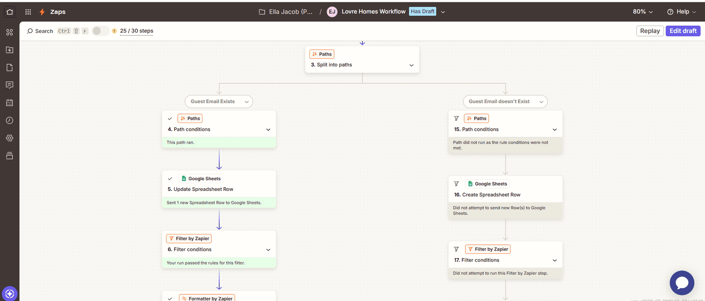The width and height of the screenshot is (705, 301).
Task: Open the calendar change history icon
Action: 10,103
